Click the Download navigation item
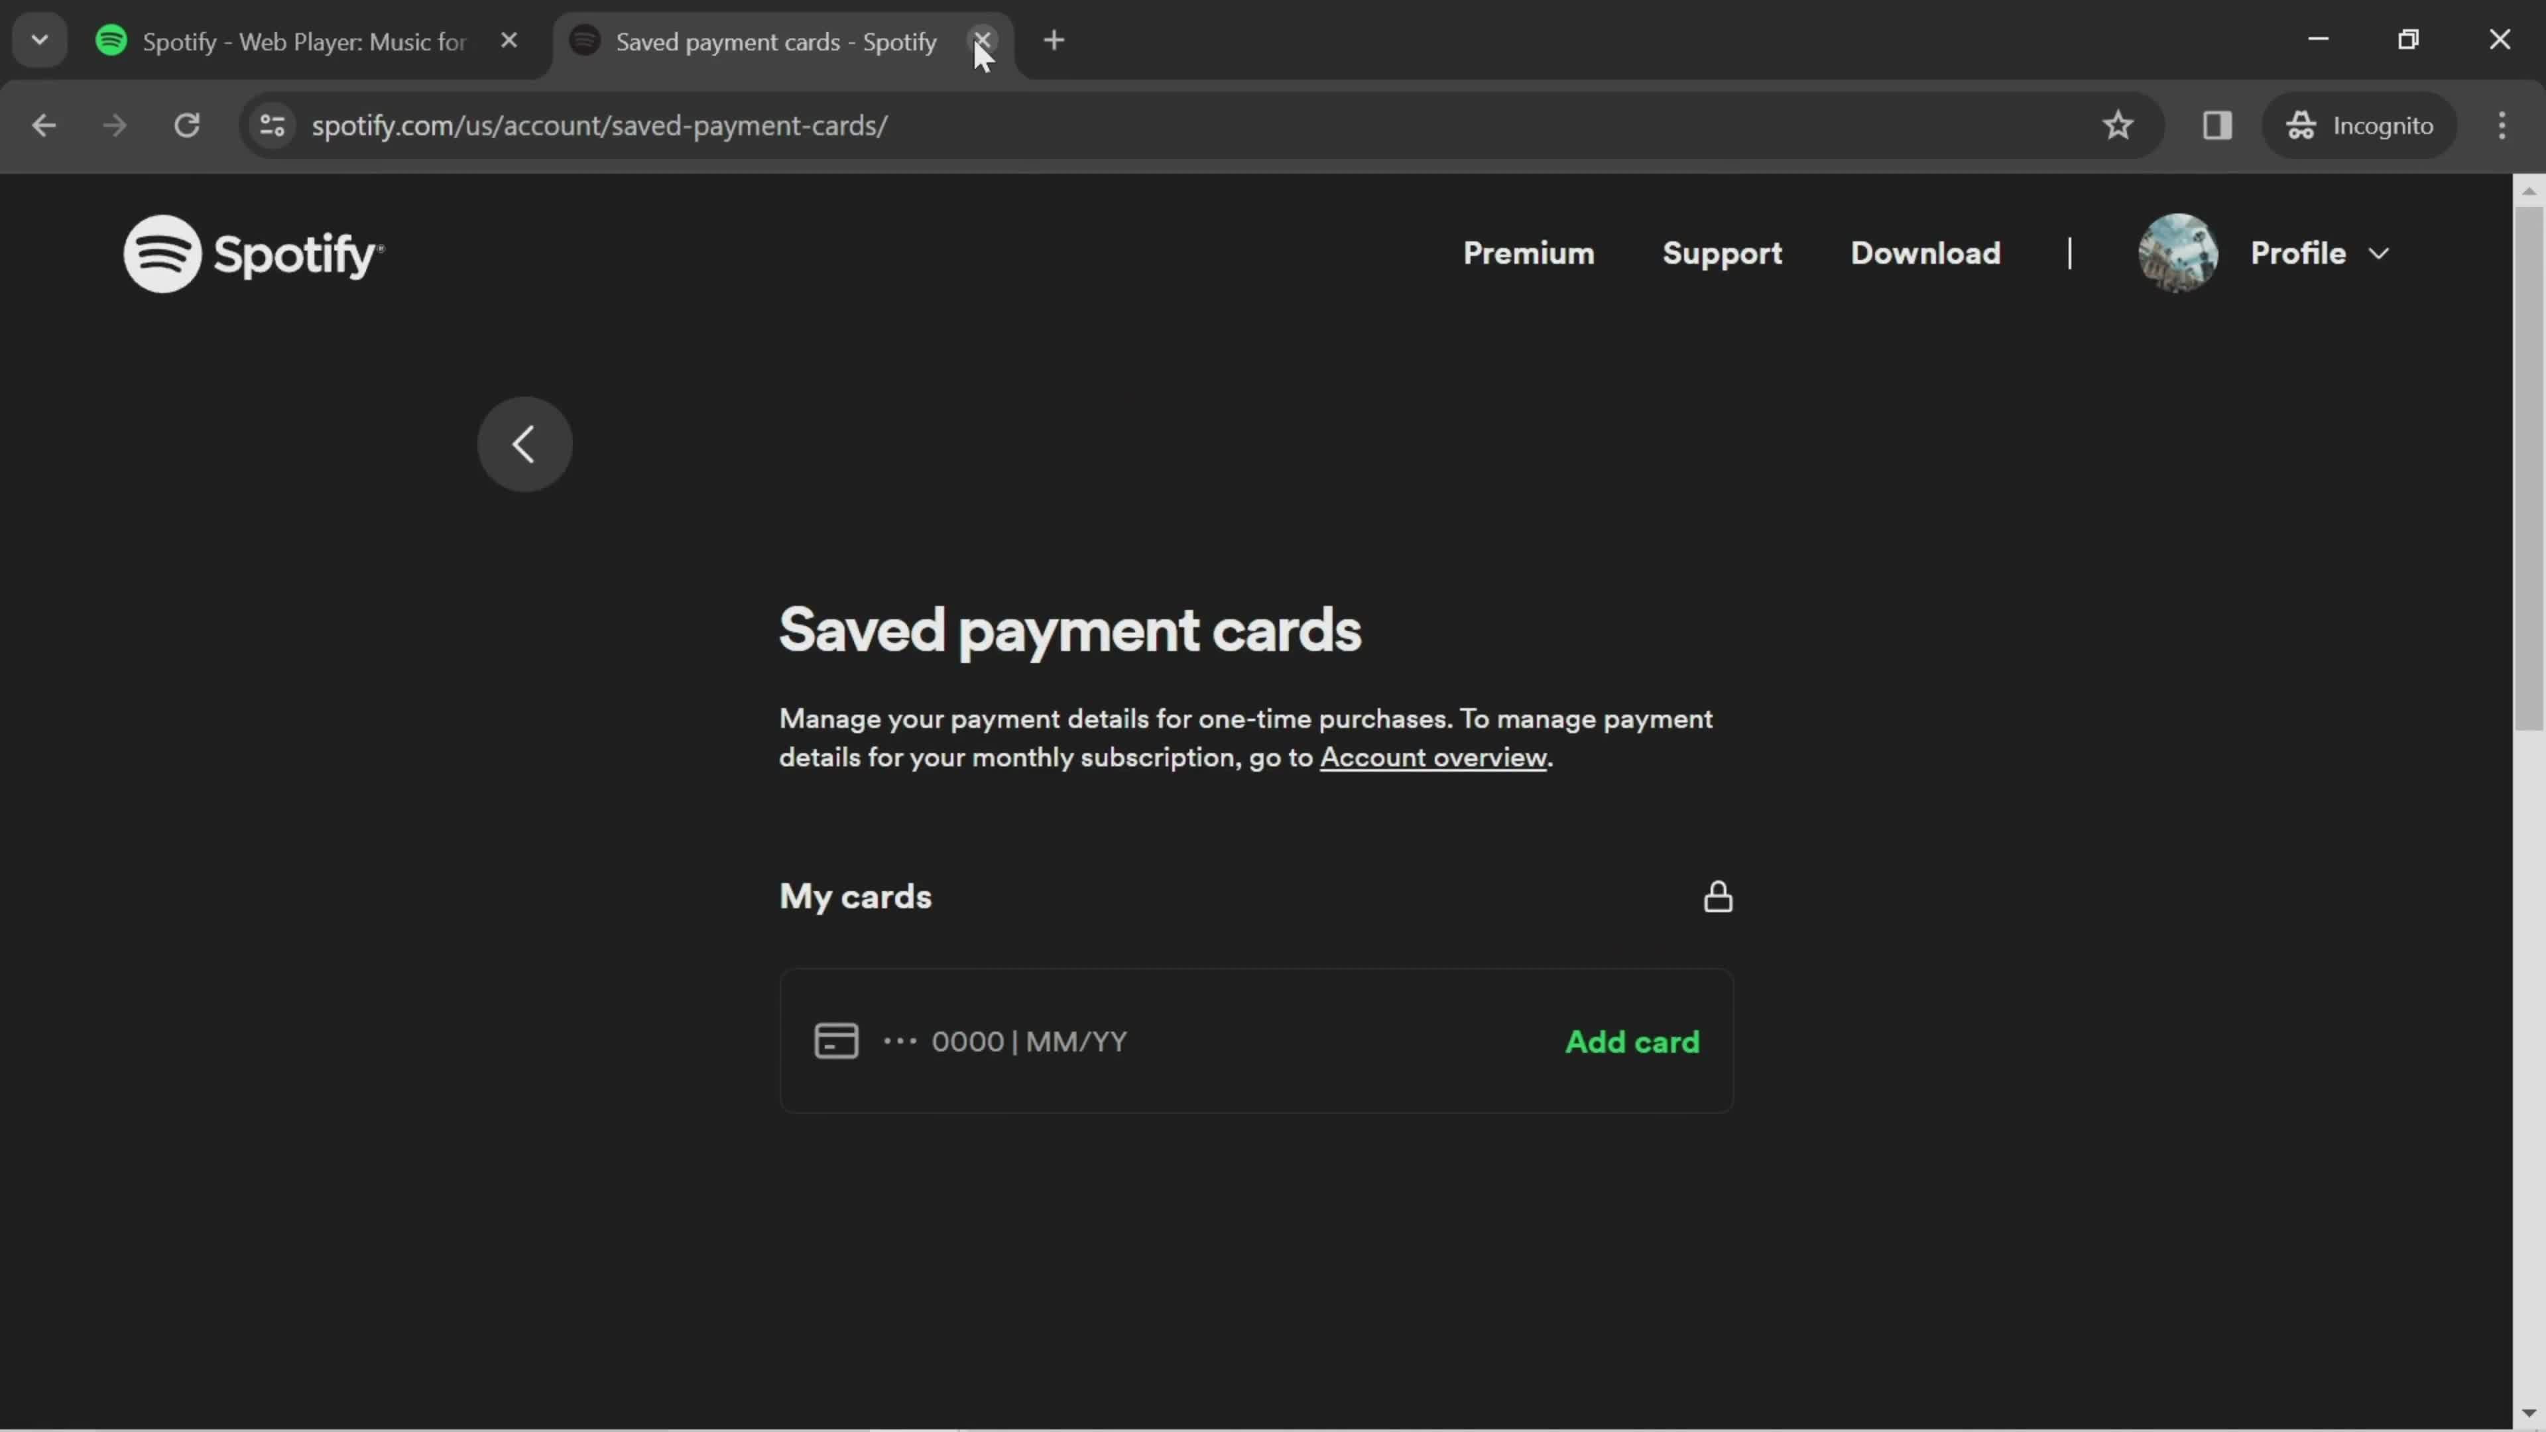The width and height of the screenshot is (2546, 1432). 1925,252
